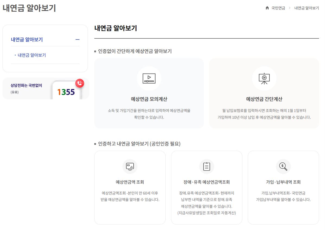The image size is (325, 230).
Task: Open the 예상연금 간단계산 card title
Action: tap(264, 99)
